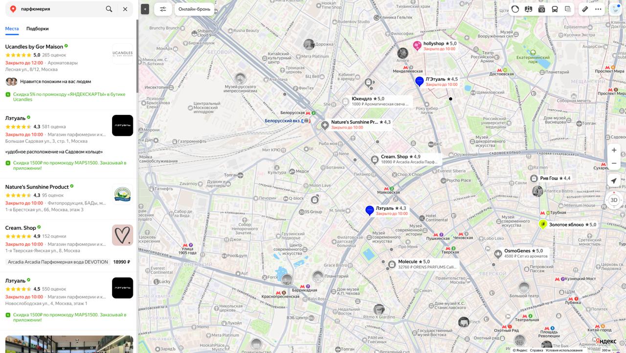Open the three-dots more menu
626x353 pixels.
(x=598, y=9)
